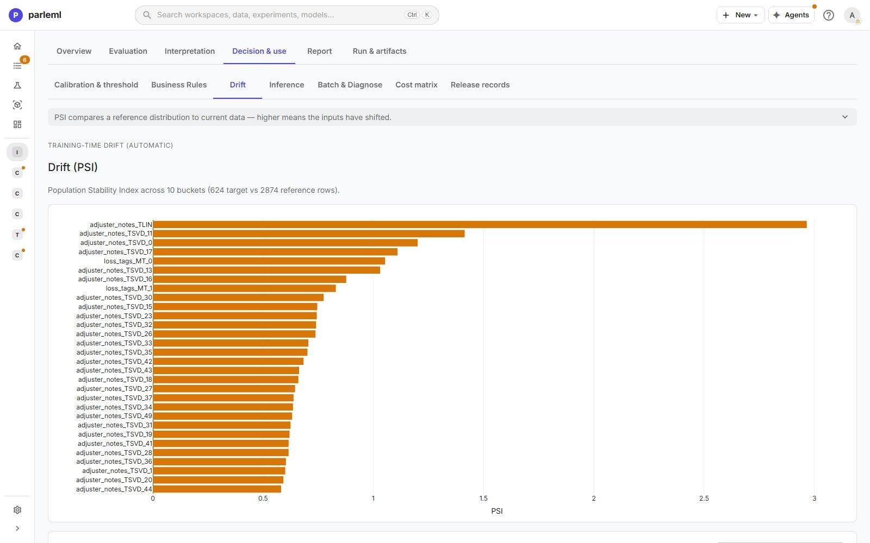This screenshot has height=543, width=870.
Task: Click the adjuster_notes_TSVD_0 axis label
Action: [x=116, y=243]
